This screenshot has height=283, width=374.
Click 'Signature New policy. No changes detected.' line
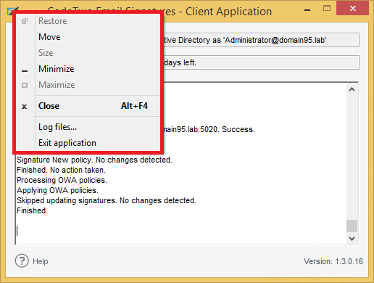pos(94,160)
